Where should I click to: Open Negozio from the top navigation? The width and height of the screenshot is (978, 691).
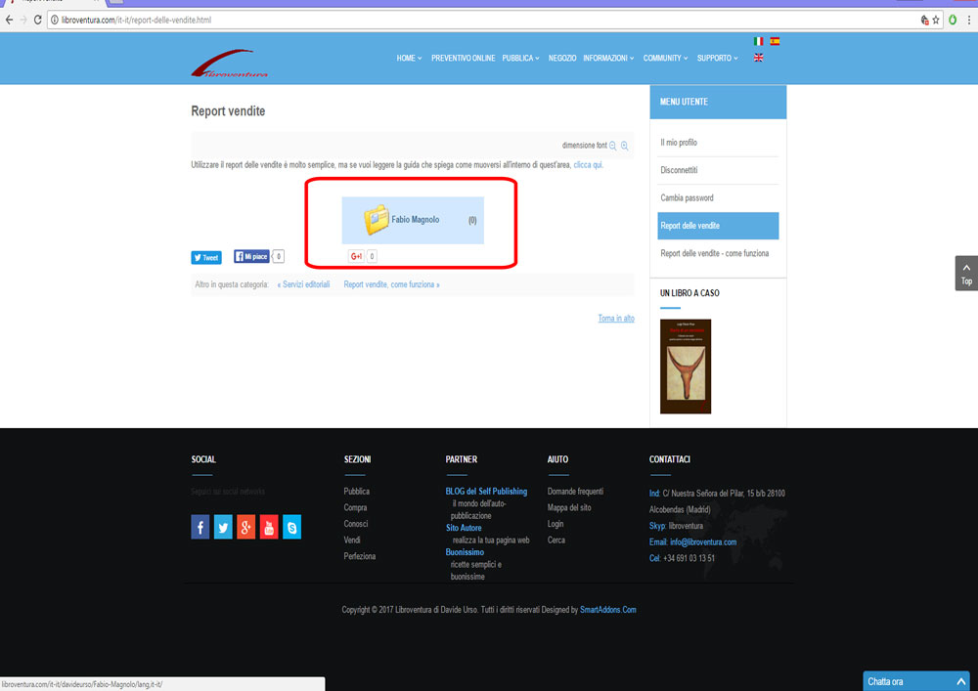click(562, 59)
